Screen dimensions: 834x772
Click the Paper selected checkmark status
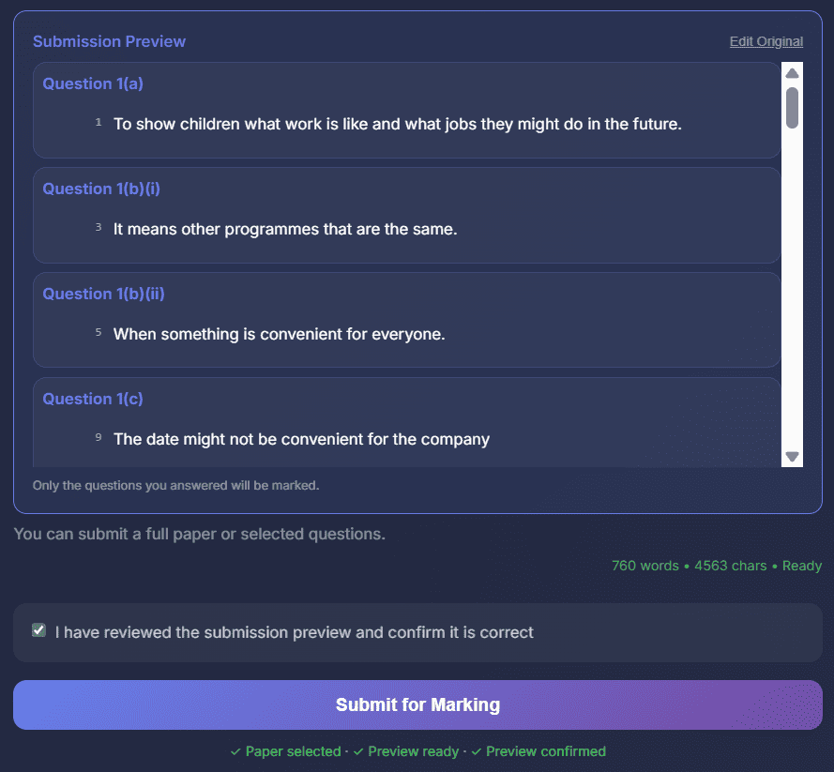point(285,751)
